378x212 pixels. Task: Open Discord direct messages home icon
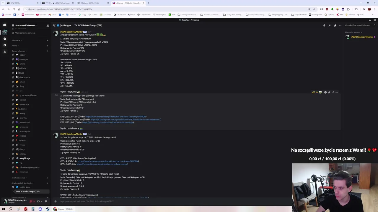tap(5, 25)
